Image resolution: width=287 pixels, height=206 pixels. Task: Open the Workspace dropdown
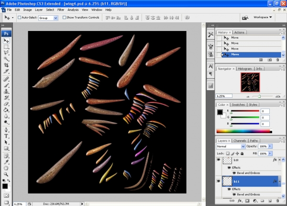263,17
